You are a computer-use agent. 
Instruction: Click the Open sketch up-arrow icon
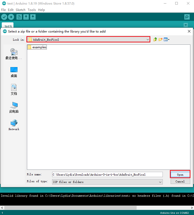click(x=26, y=17)
